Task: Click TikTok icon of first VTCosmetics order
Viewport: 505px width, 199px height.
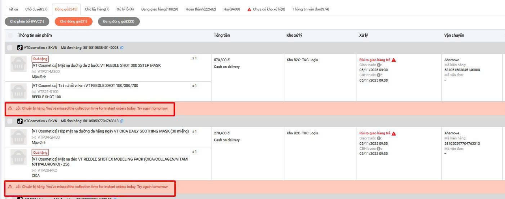Action: pos(20,48)
